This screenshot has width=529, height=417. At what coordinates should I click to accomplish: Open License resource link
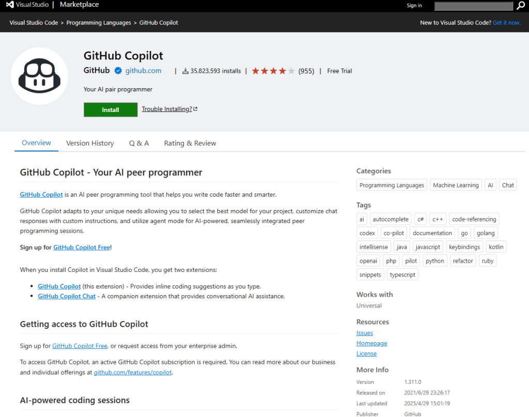coord(366,354)
